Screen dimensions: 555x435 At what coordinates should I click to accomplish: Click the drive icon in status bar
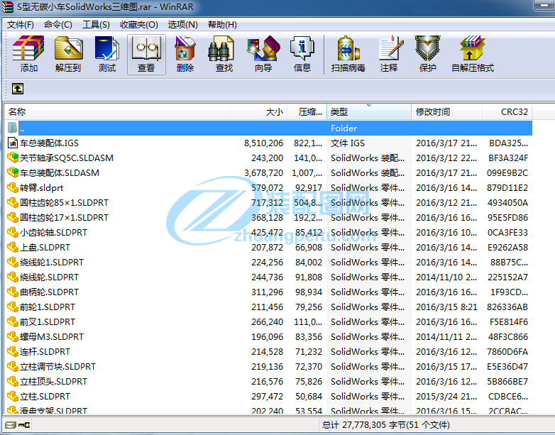[x=11, y=425]
